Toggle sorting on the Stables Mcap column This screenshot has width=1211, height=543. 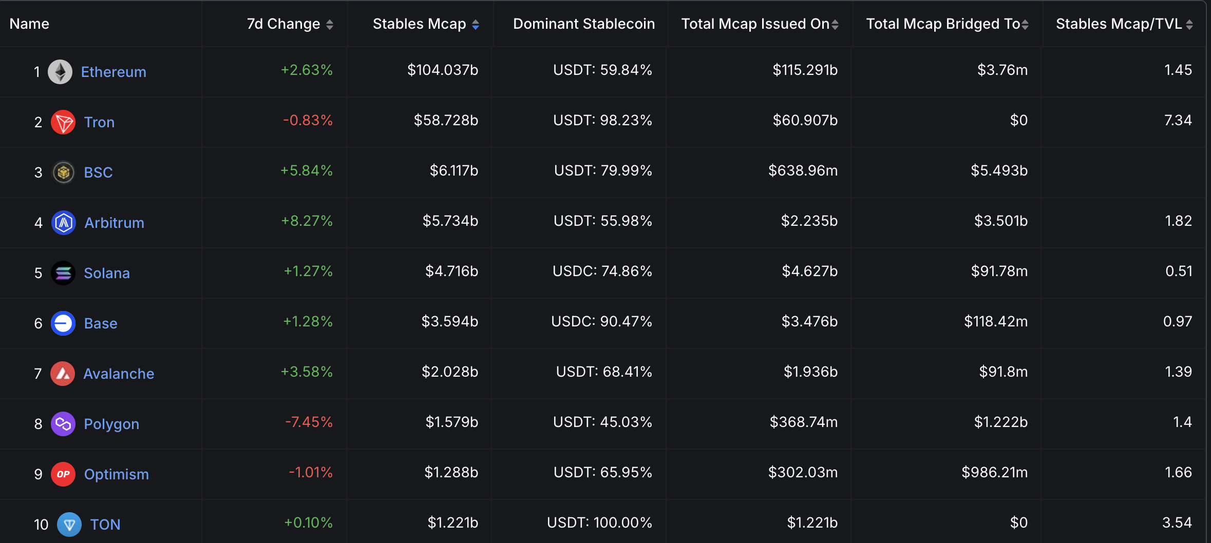pyautogui.click(x=477, y=24)
